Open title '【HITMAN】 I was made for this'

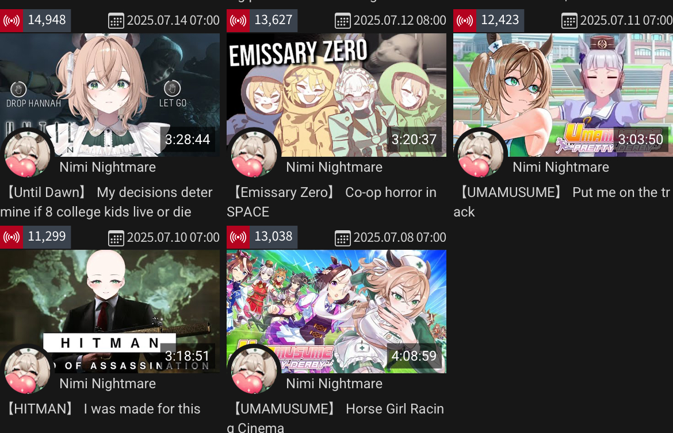(x=103, y=409)
